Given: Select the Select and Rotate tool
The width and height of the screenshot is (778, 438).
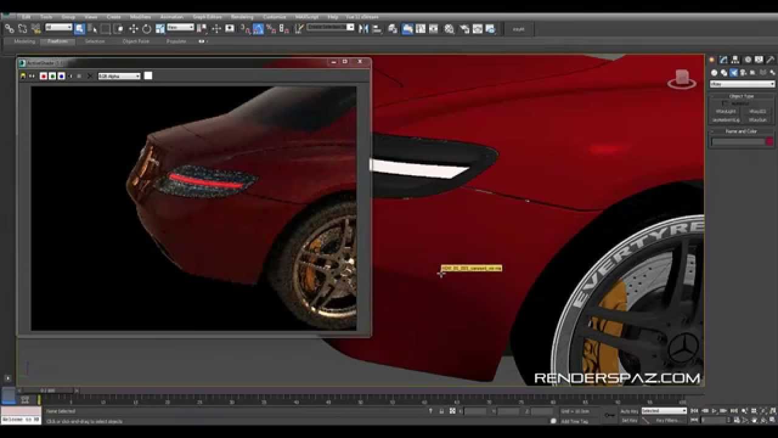Looking at the screenshot, I should click(146, 28).
